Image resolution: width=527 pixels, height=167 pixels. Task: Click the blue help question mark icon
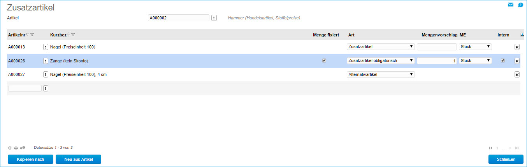tap(520, 5)
